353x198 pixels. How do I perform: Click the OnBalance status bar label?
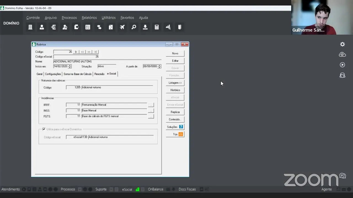(156, 189)
